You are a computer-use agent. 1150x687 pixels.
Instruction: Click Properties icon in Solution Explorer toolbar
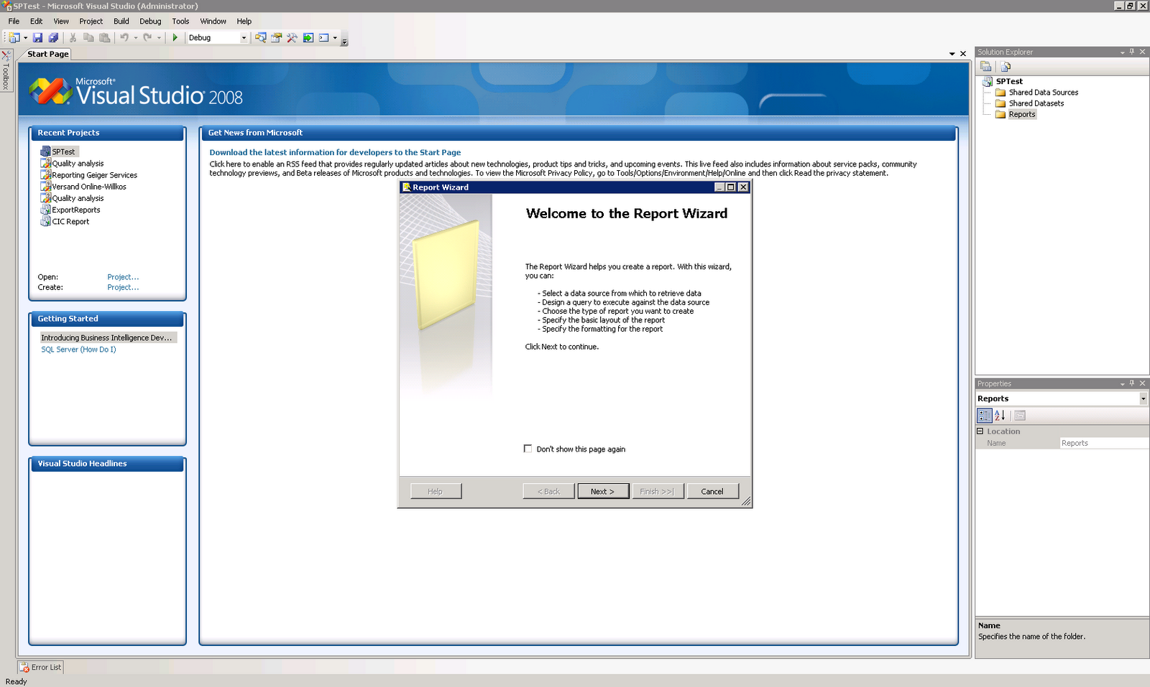(x=986, y=67)
